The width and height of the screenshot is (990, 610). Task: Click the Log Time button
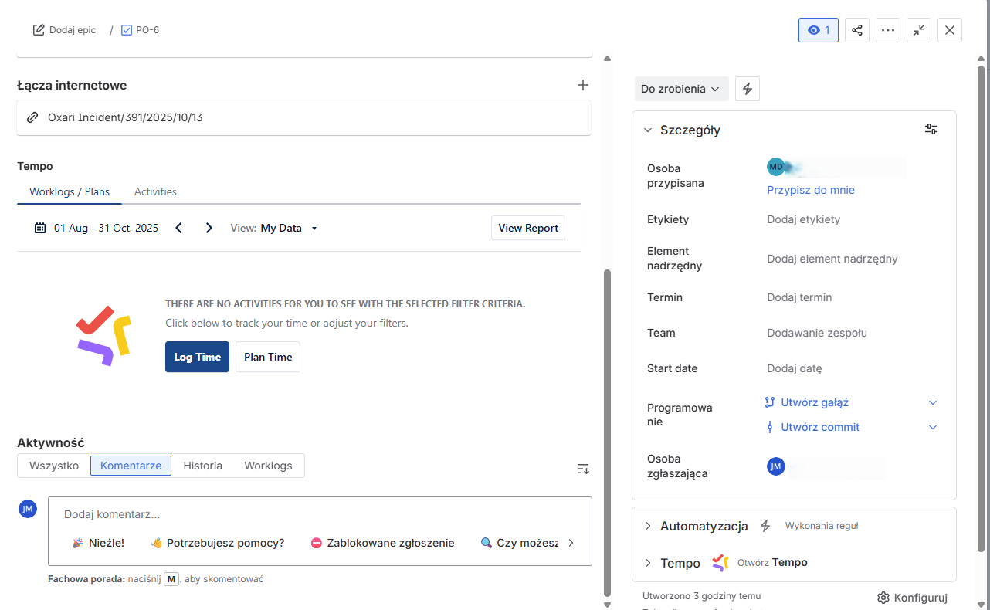[197, 357]
